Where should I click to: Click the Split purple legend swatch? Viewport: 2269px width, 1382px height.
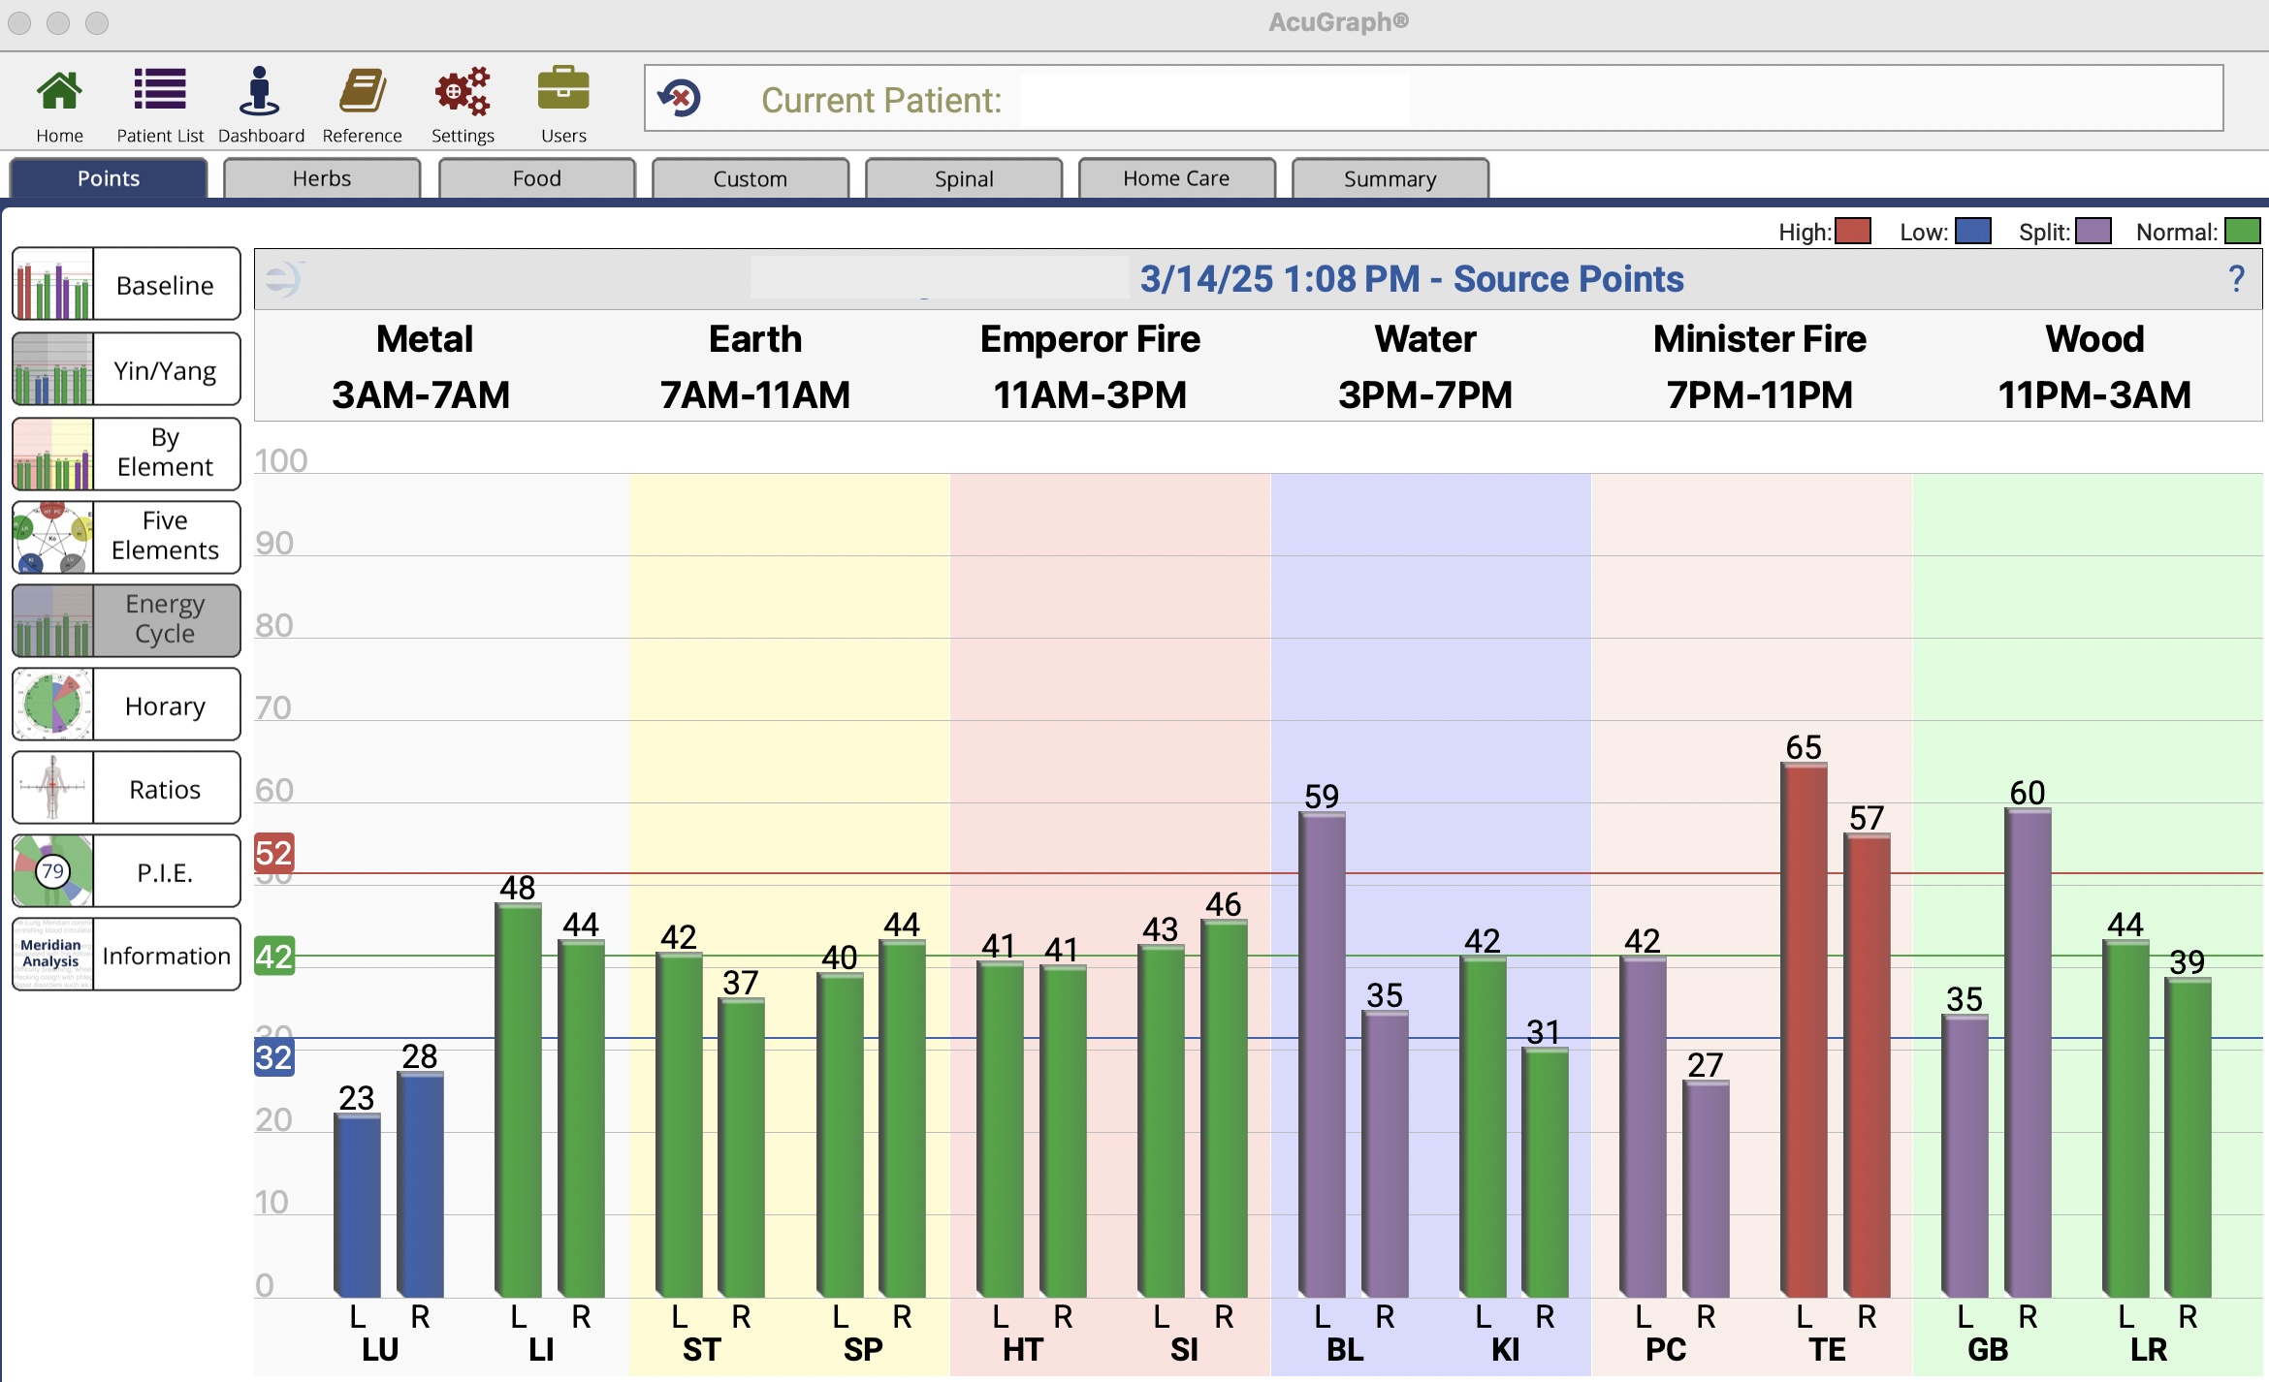click(2093, 232)
